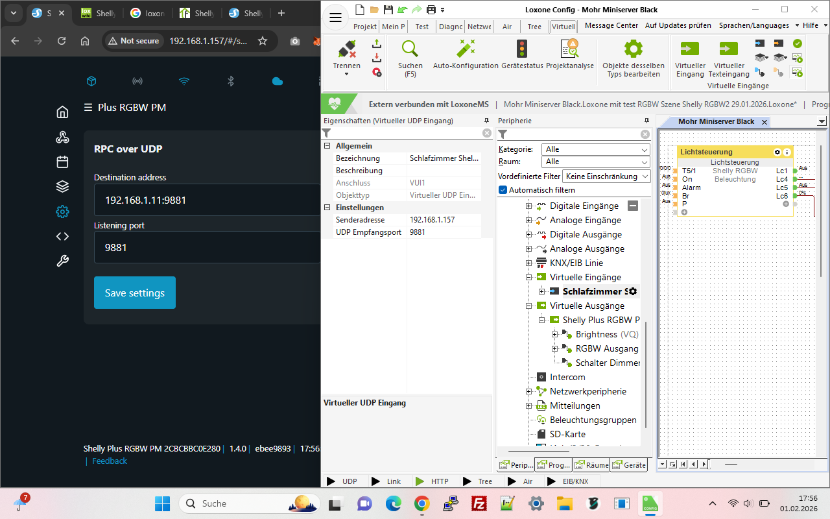Click the Bluetooth icon in Shelly header

(x=230, y=81)
